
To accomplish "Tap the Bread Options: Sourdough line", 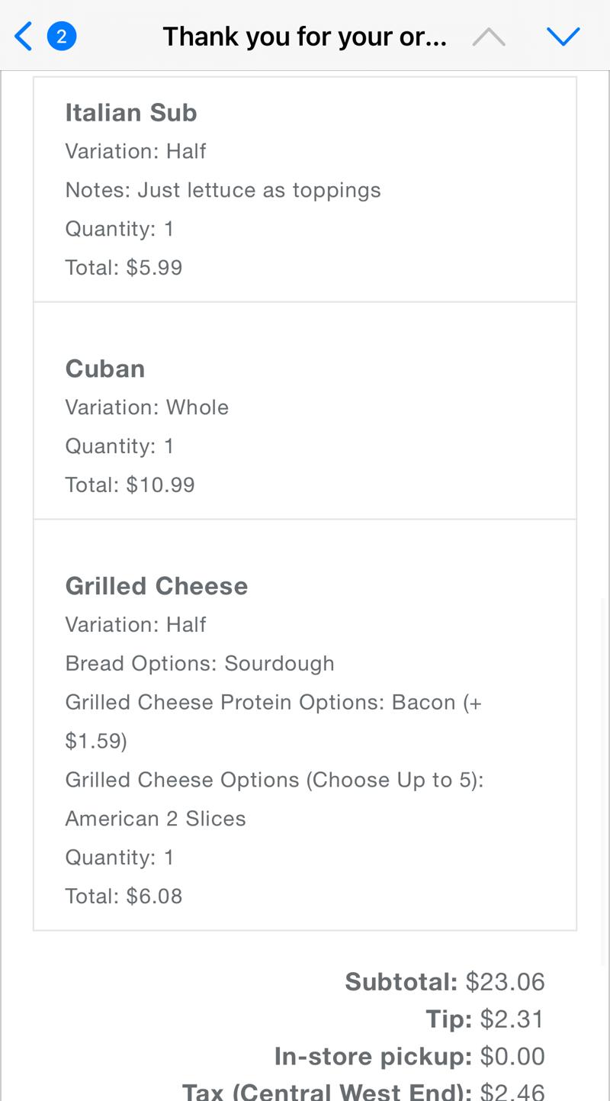I will [x=200, y=664].
